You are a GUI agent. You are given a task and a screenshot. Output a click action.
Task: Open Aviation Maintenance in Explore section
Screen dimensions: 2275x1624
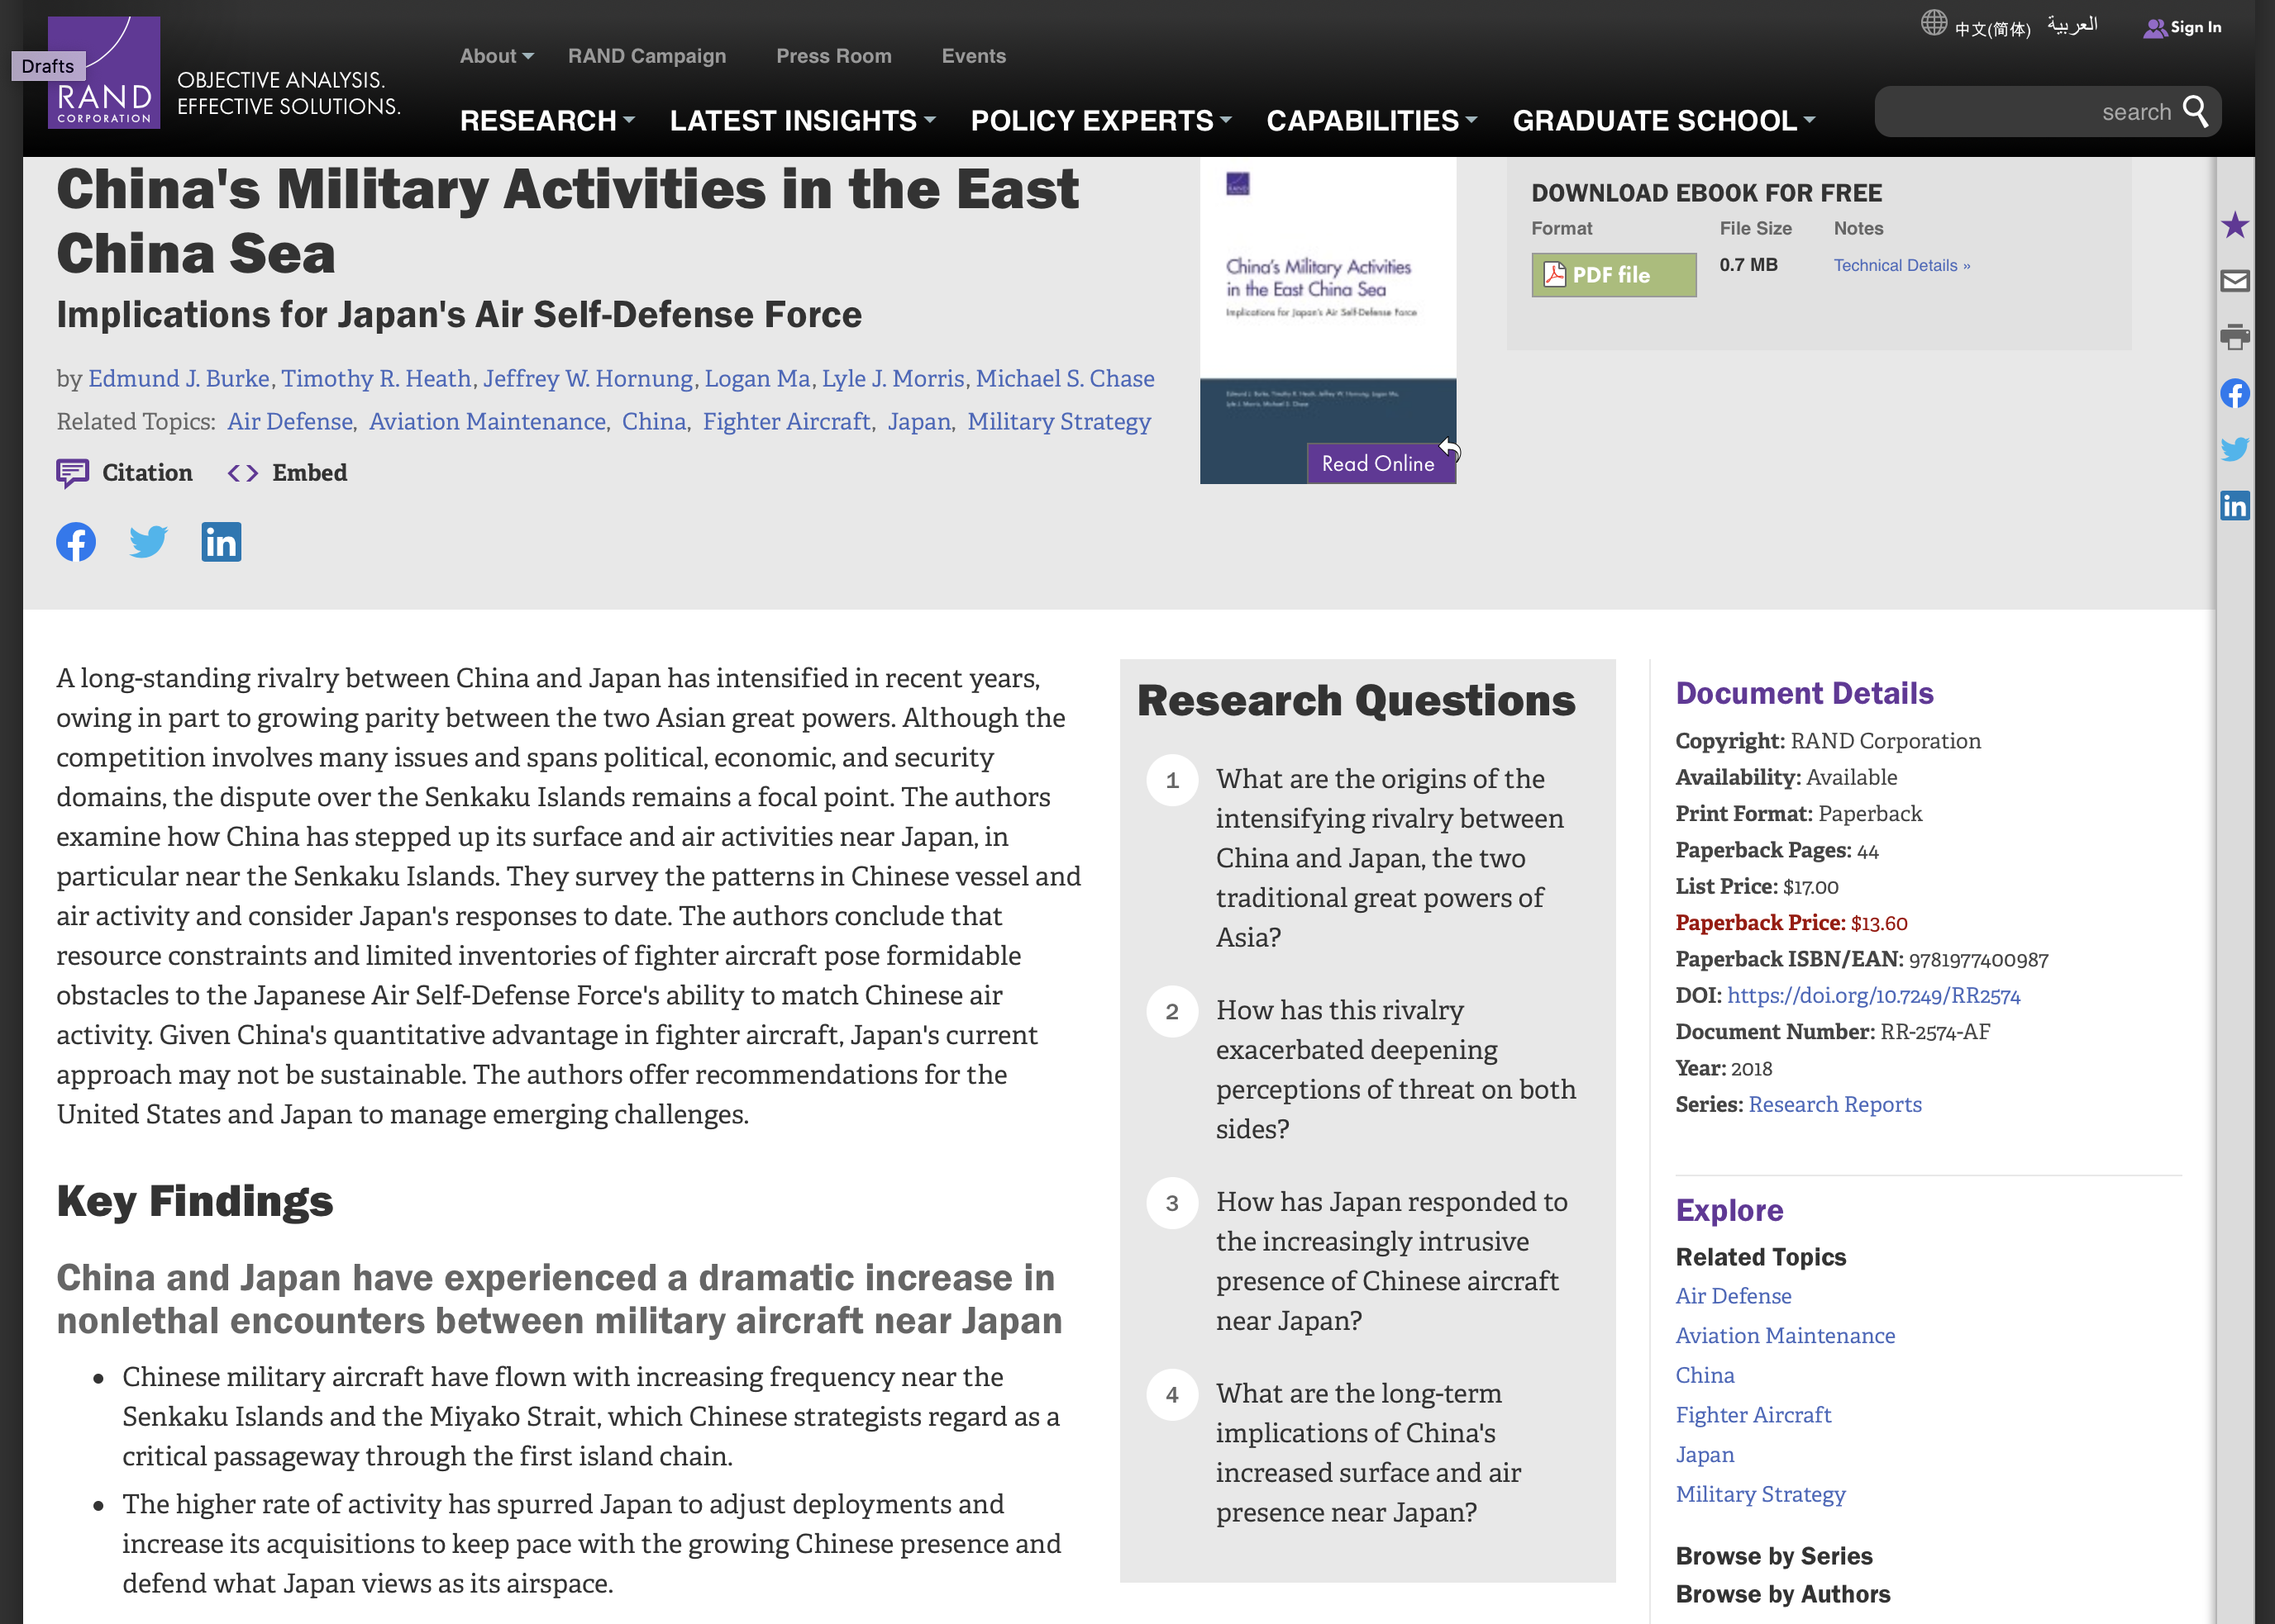pyautogui.click(x=1786, y=1336)
